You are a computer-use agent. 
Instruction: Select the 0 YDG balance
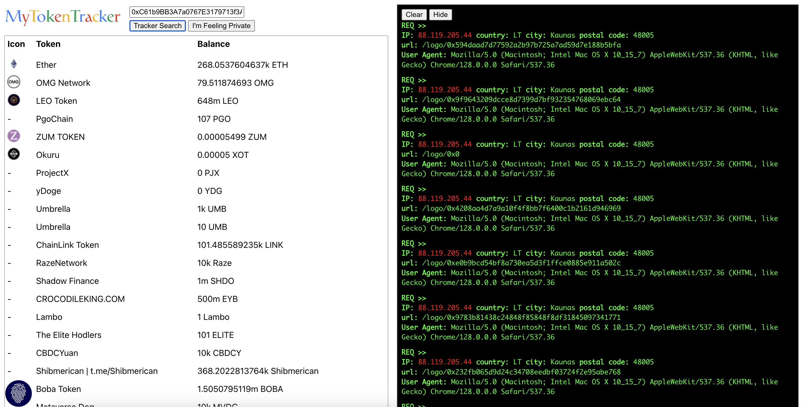point(210,191)
